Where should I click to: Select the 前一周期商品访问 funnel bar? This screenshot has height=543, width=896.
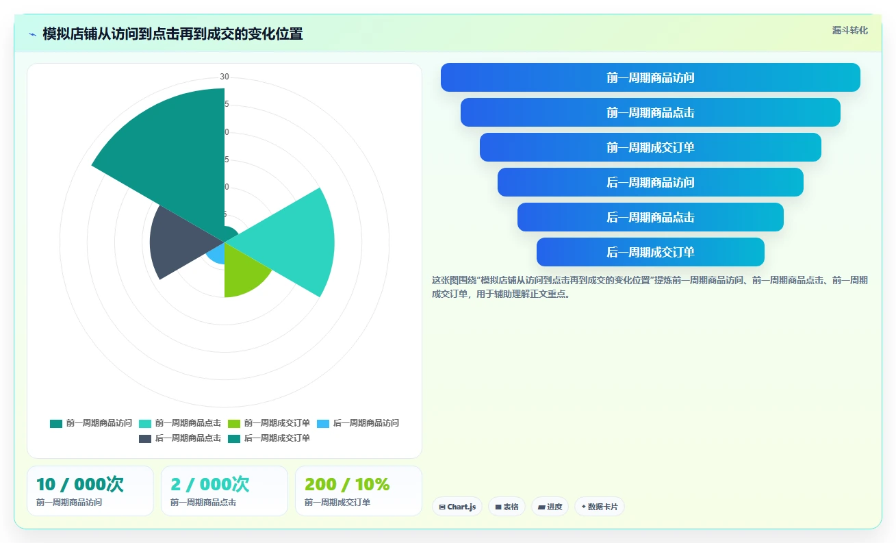coord(650,77)
